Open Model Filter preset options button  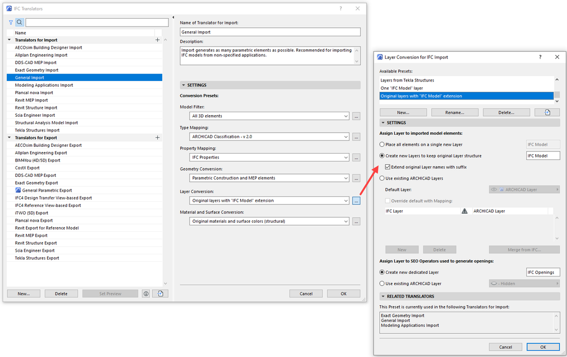tap(356, 116)
